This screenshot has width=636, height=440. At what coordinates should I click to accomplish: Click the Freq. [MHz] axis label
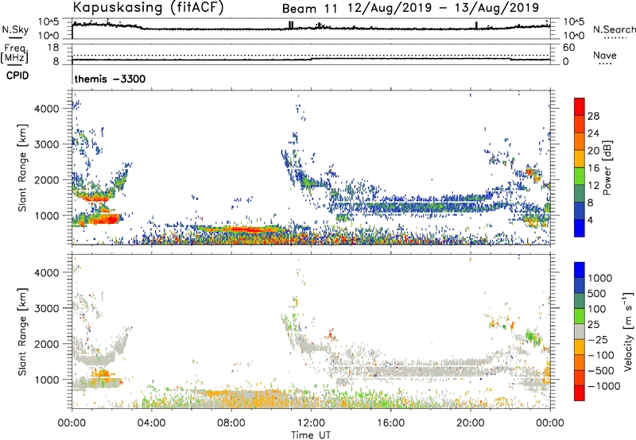[x=14, y=53]
